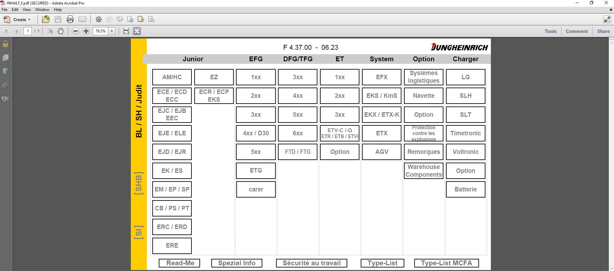Click the extract pages icon with orange arrow
The image size is (614, 271).
point(141,19)
